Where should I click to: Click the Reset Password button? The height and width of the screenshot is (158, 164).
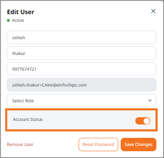coord(98,144)
